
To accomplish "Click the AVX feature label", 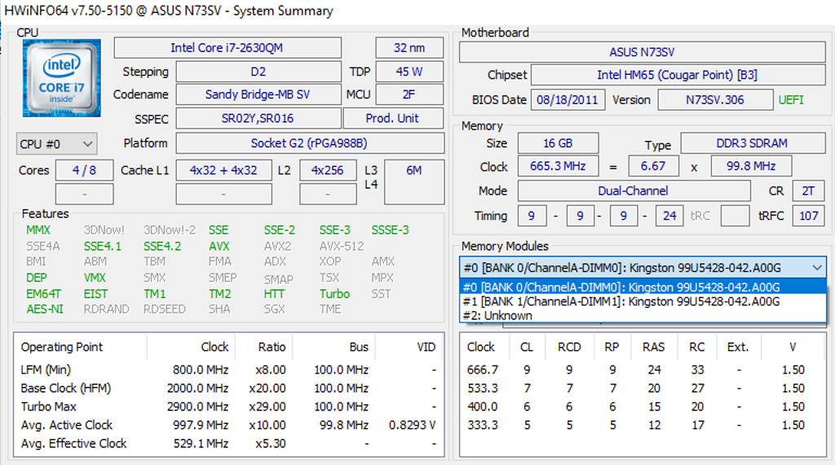I will (x=219, y=246).
